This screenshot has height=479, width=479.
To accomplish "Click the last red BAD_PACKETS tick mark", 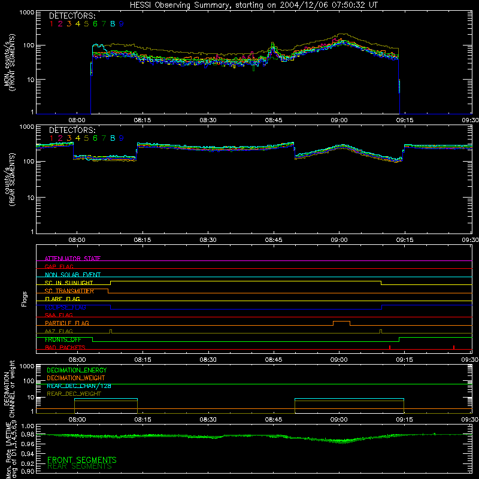I will (x=454, y=347).
